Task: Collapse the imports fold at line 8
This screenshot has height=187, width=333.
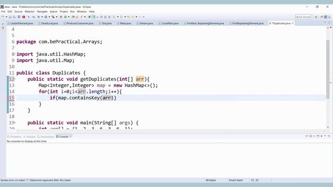Action: (x=15, y=54)
